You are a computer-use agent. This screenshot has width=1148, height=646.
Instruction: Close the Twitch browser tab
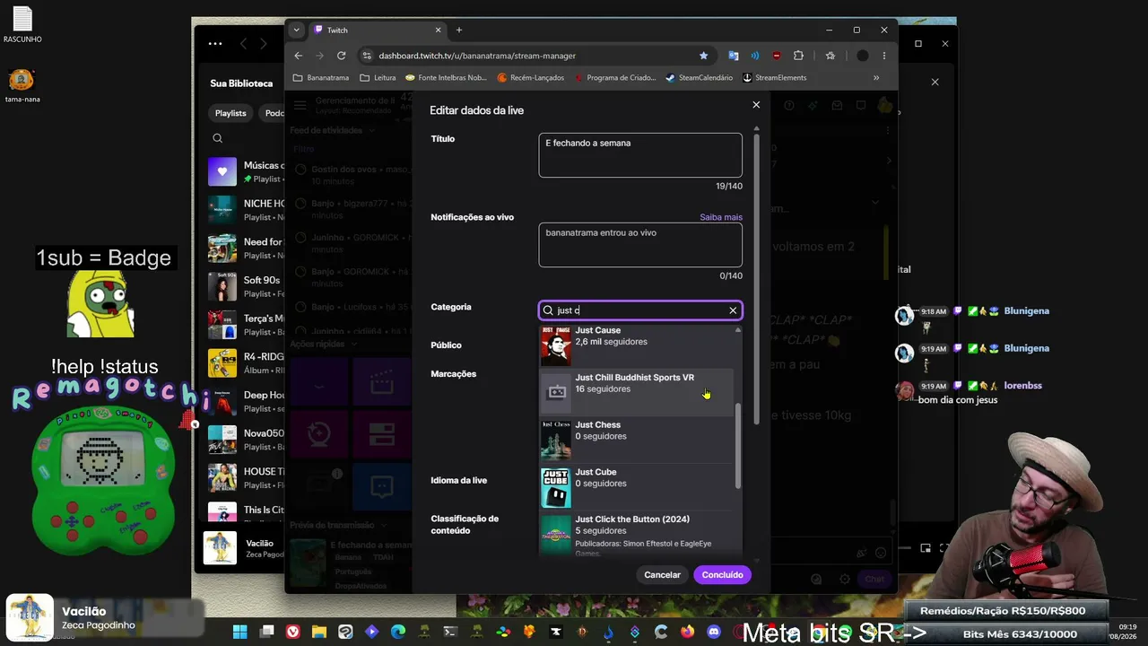click(x=438, y=30)
